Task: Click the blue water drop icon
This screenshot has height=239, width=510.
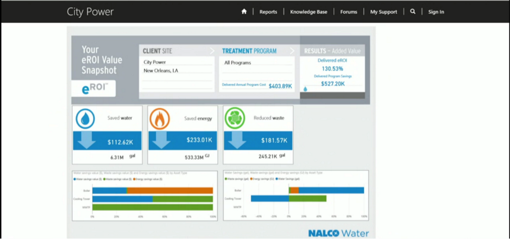Action: click(x=85, y=119)
